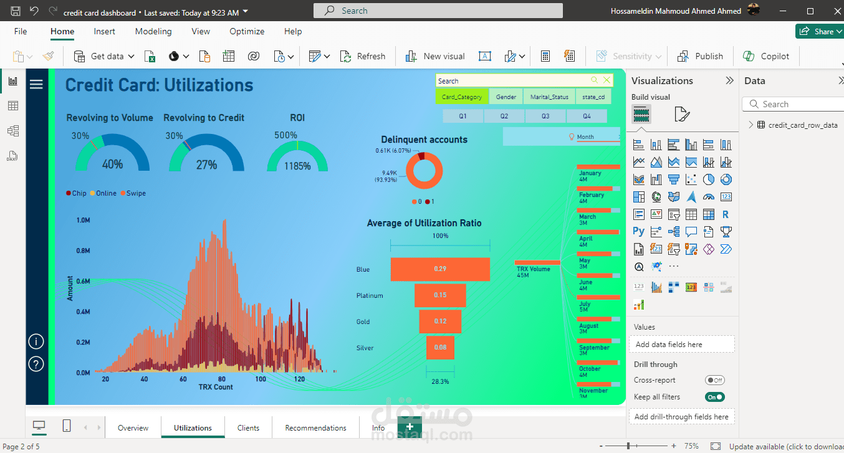Select the Q1 quarter slicer button
This screenshot has height=453, width=844.
[463, 117]
